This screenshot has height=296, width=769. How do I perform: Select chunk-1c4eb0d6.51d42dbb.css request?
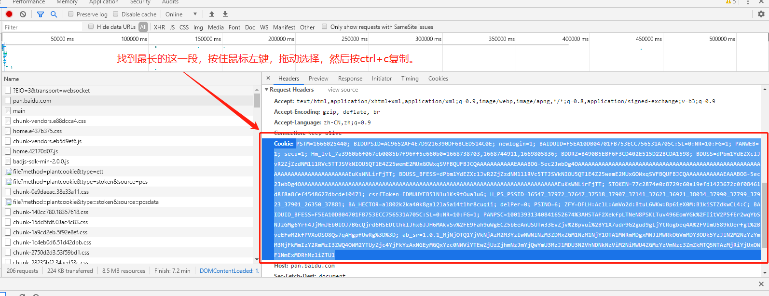[128, 242]
